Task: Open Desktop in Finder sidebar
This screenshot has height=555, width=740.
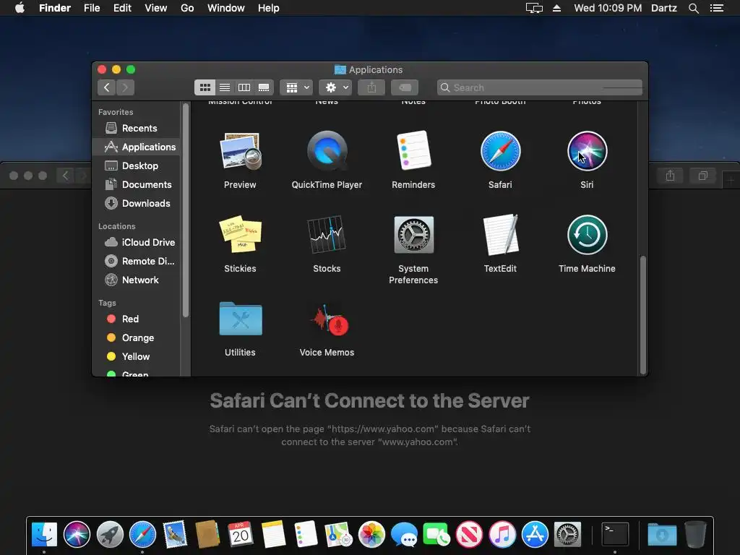Action: coord(137,165)
